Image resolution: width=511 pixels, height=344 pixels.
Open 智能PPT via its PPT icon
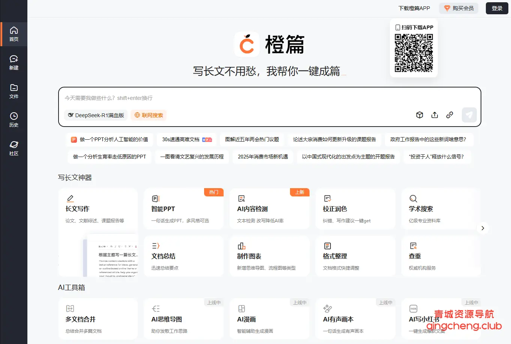[x=156, y=198]
